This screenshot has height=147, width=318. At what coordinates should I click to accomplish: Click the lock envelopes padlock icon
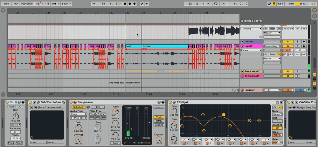click(x=259, y=21)
